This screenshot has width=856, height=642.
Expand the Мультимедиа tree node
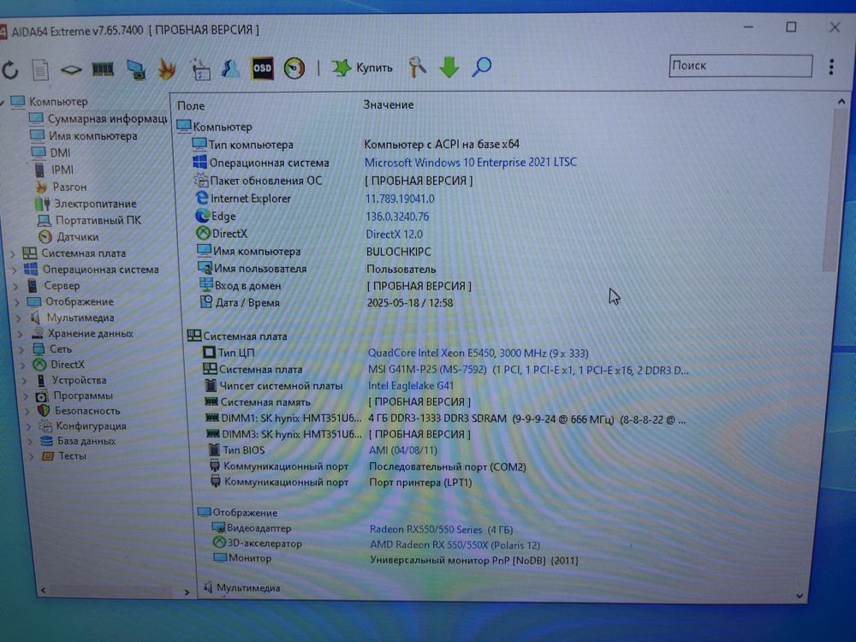point(19,318)
